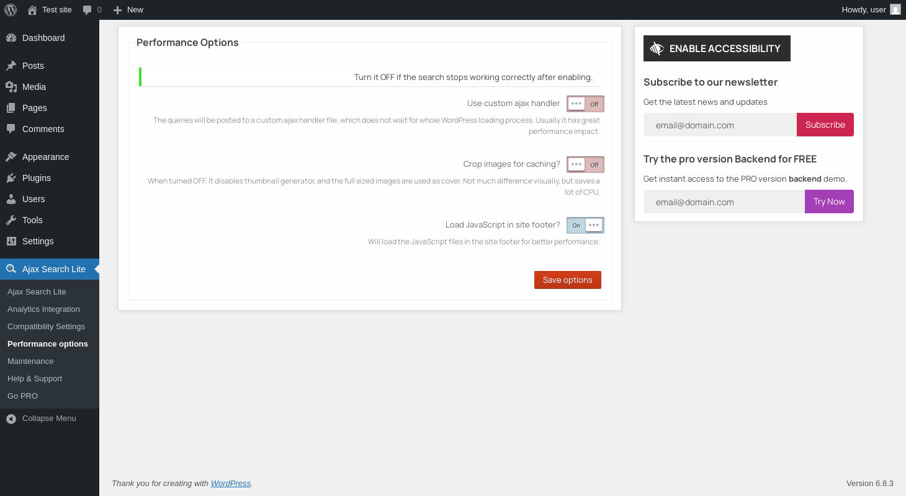Click the Posts pushpin icon
906x496 pixels.
click(x=11, y=66)
